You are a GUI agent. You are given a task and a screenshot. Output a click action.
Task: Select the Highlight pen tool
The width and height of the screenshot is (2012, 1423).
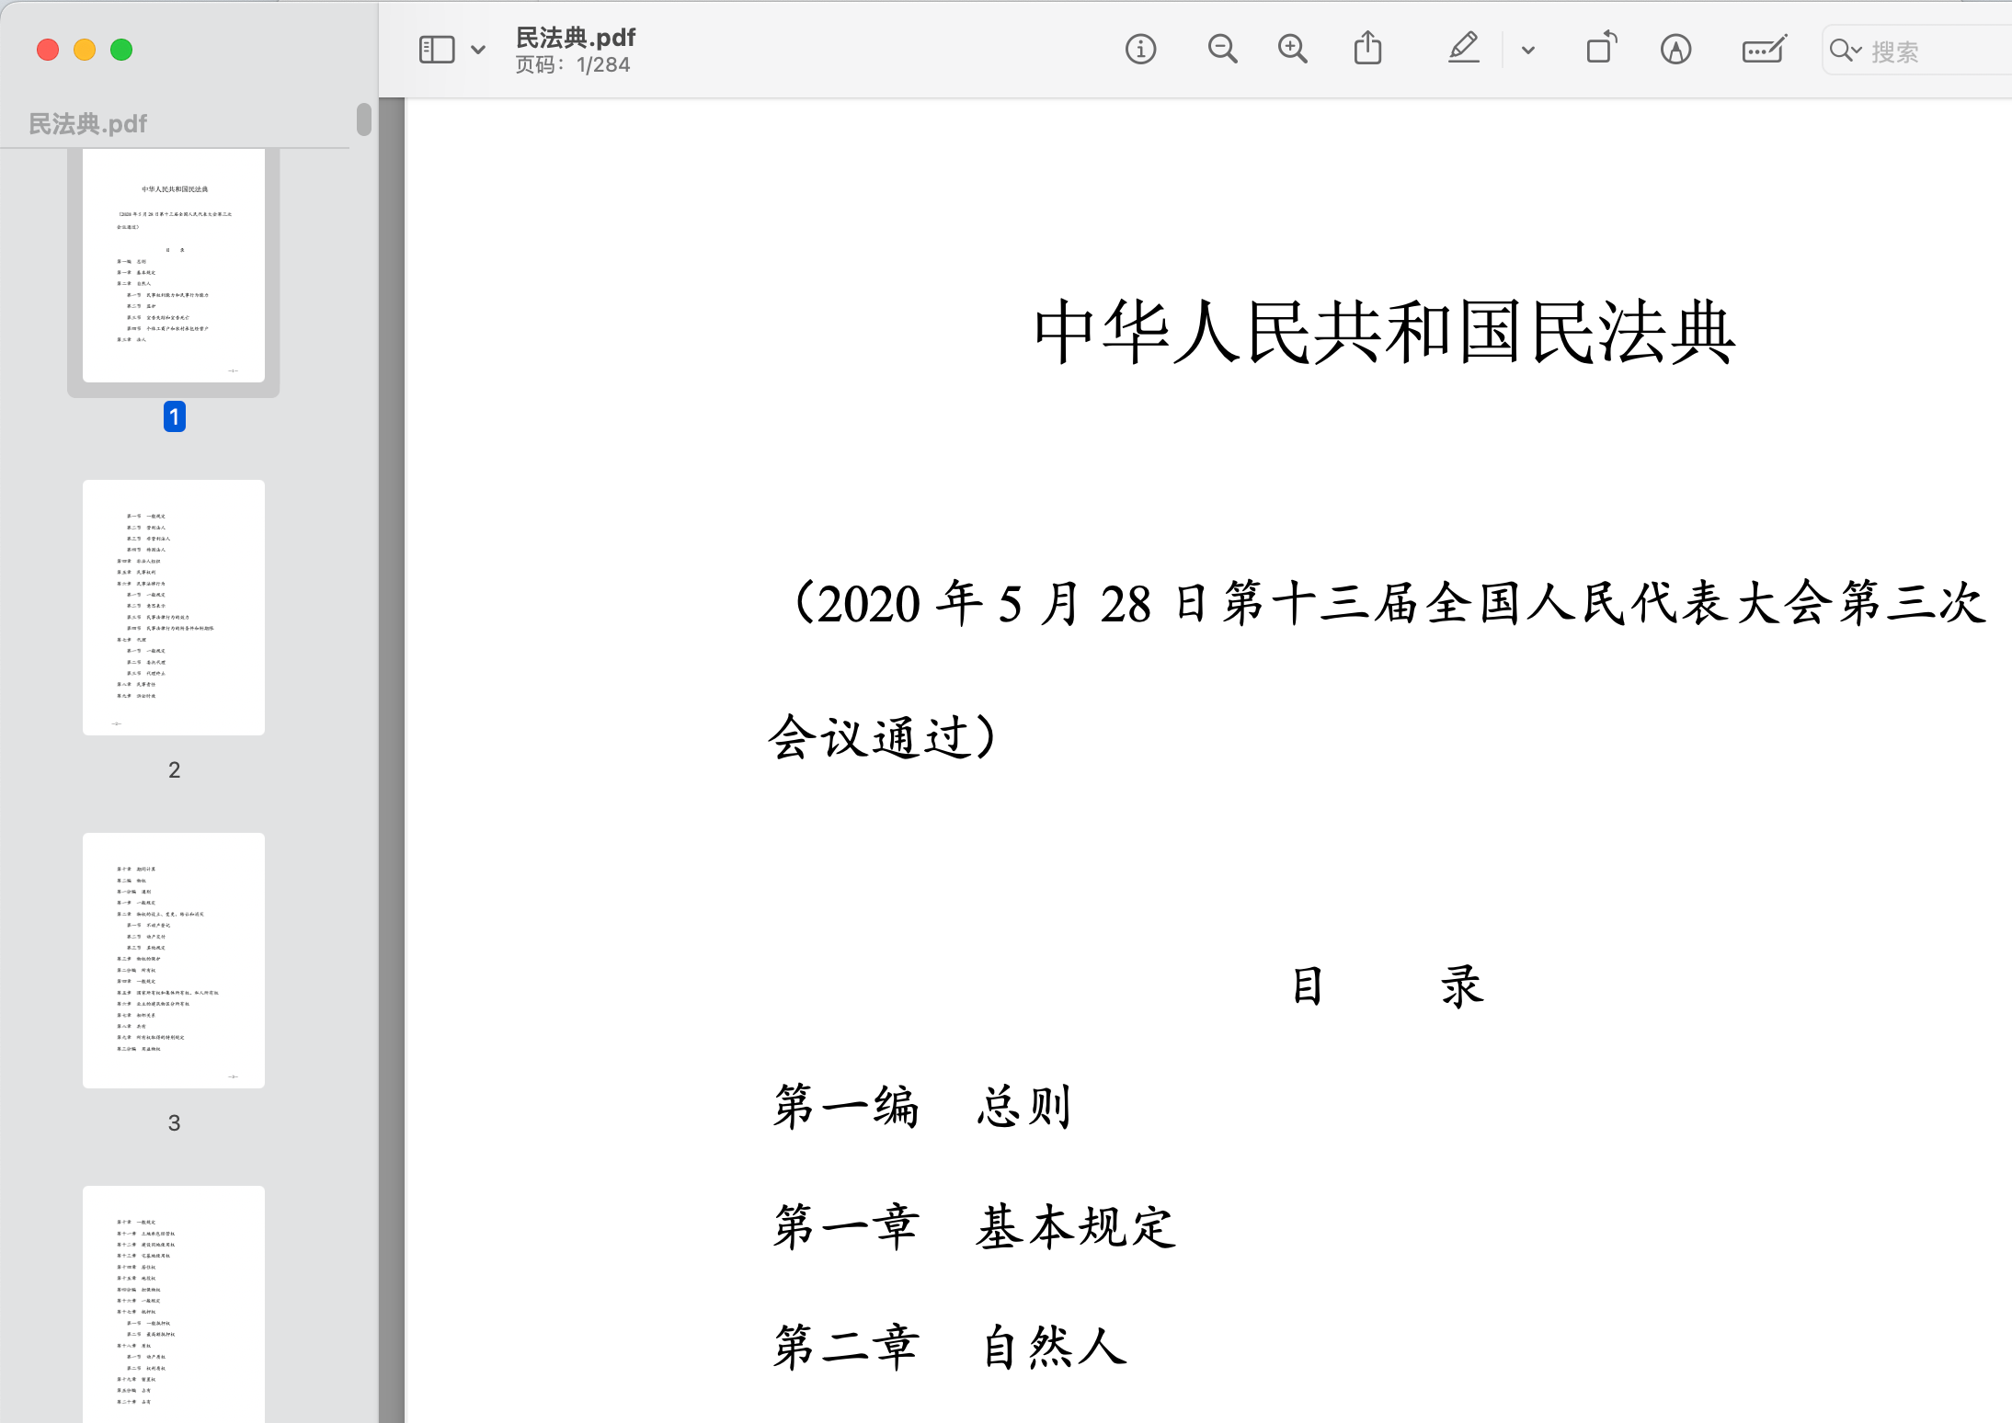pos(1463,49)
